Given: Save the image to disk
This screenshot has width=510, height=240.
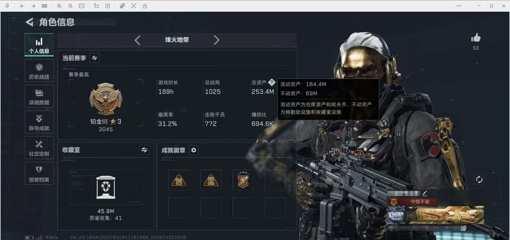Looking at the screenshot, I should [145, 6].
